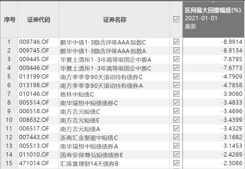245x169 pixels.
Task: Deselect the checkbox for 南方吉元短债C
Action: 176,111
